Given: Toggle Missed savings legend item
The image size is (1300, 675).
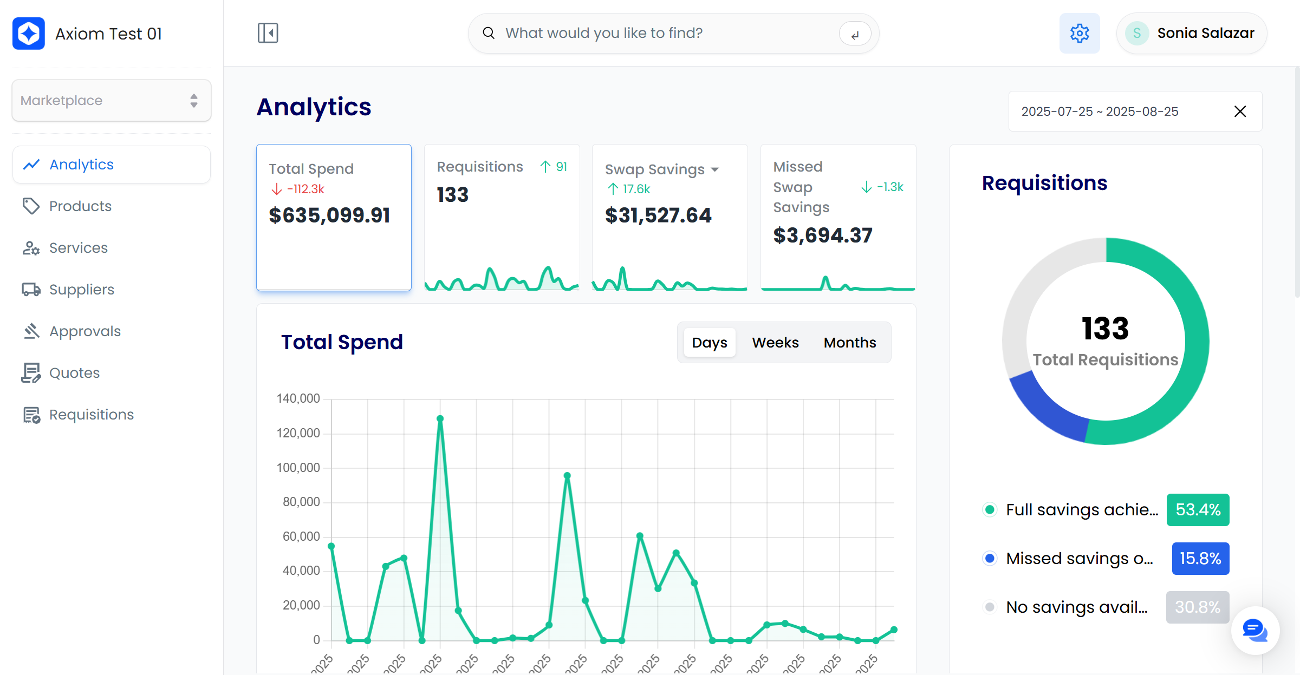Looking at the screenshot, I should pyautogui.click(x=1079, y=559).
